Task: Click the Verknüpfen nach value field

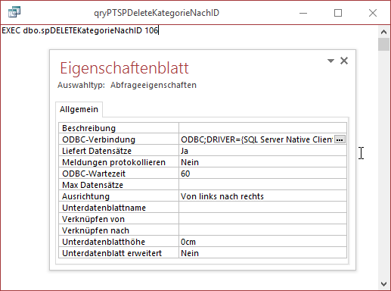Action: coord(262,230)
